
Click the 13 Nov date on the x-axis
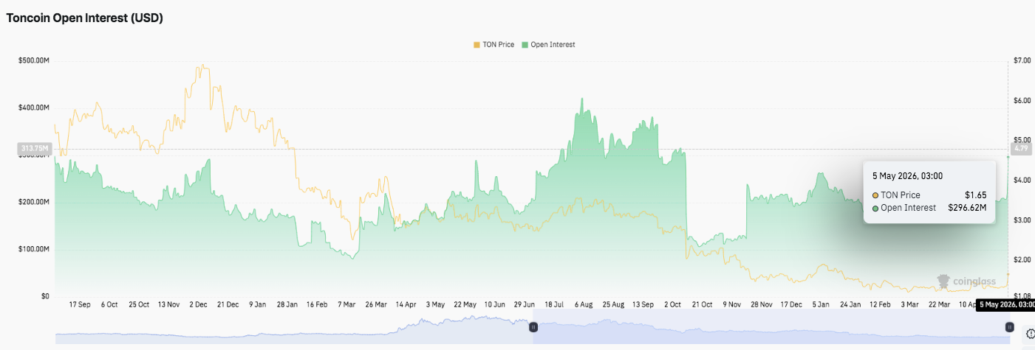(168, 304)
